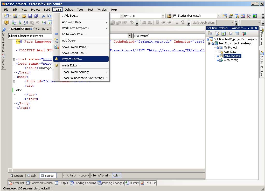Screen dimensions: 265x191
Task: Click the Save All icon
Action: (x=36, y=16)
